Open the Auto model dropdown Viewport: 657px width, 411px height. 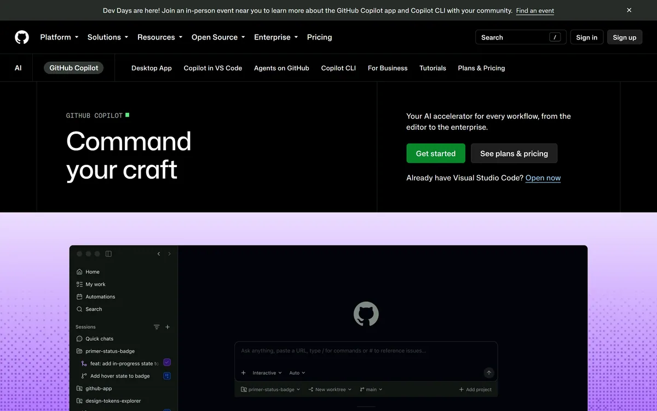pos(297,373)
